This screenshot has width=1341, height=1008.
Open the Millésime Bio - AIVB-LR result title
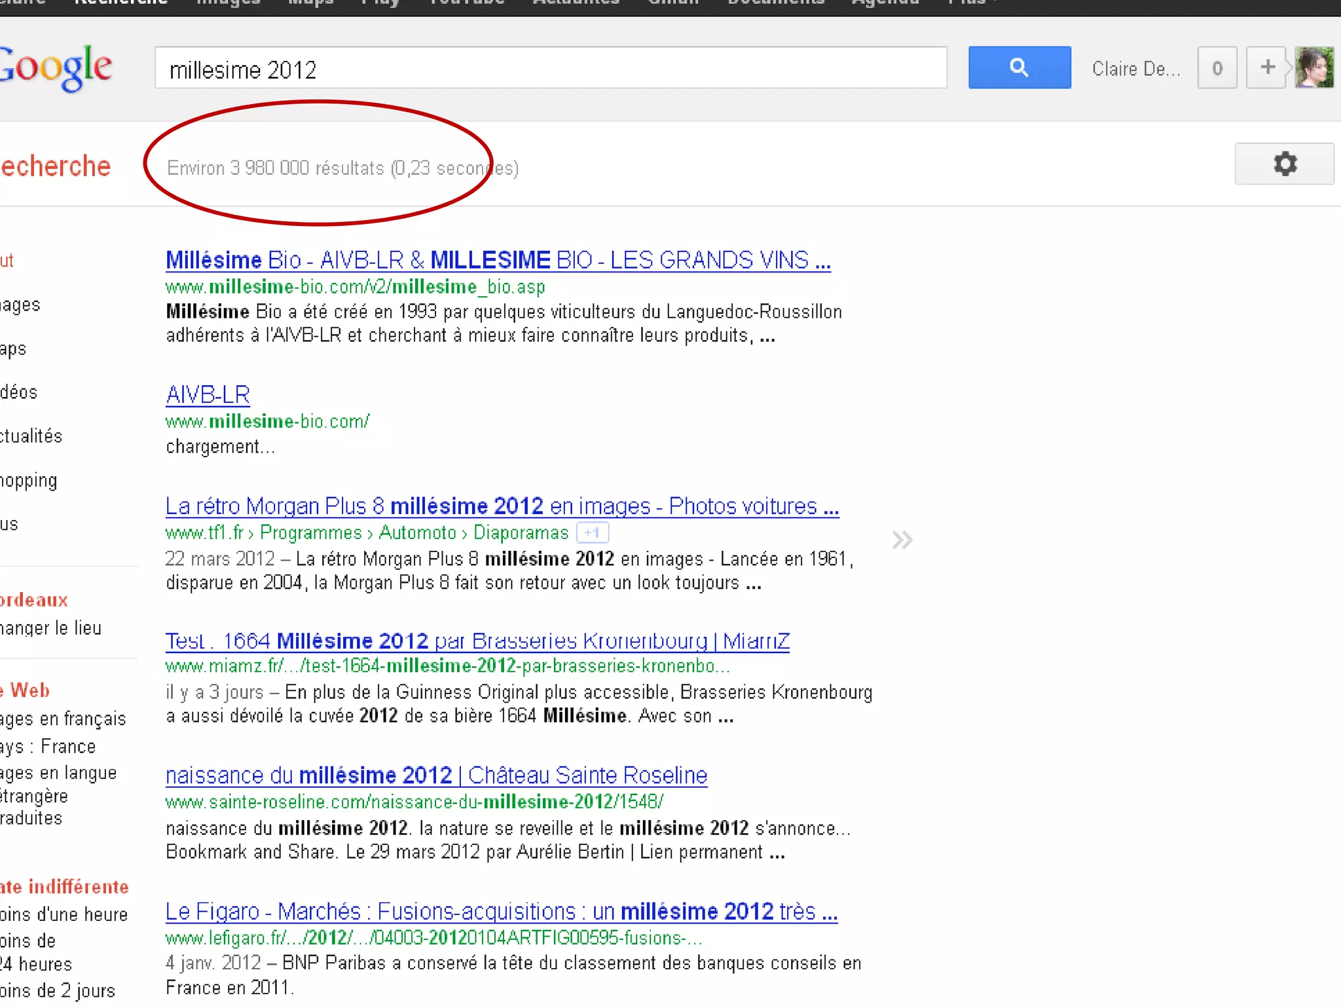pos(498,260)
